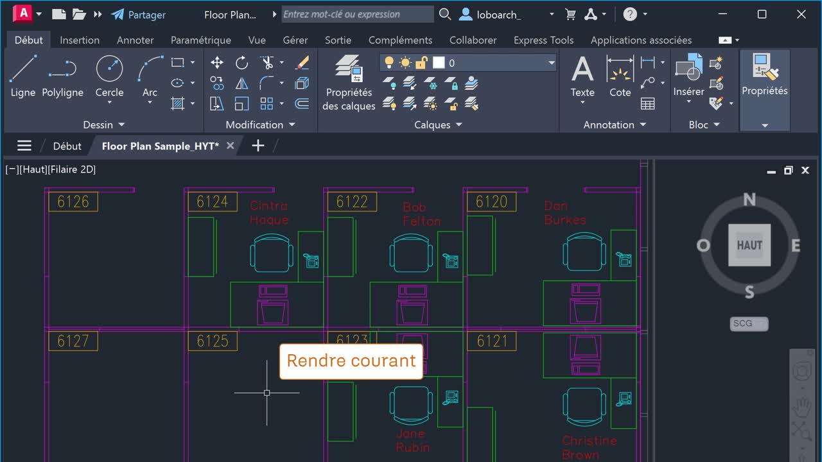Viewport: 822px width, 462px height.
Task: Activate the Mirror tool icon
Action: (x=241, y=83)
